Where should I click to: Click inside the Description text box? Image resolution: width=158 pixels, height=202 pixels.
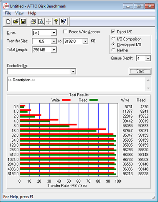pos(76,84)
